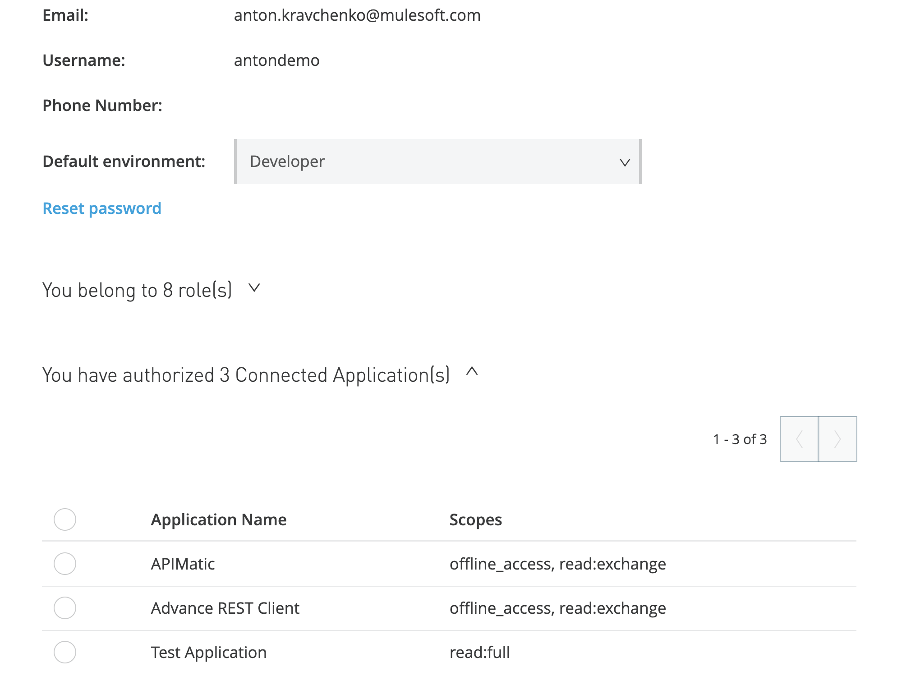This screenshot has width=897, height=695.
Task: Click the next page arrow
Action: 837,439
